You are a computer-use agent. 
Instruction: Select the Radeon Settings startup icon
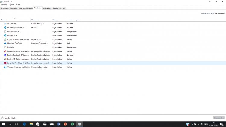5,51
